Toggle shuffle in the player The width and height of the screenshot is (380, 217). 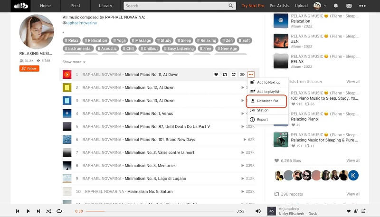[x=49, y=211]
